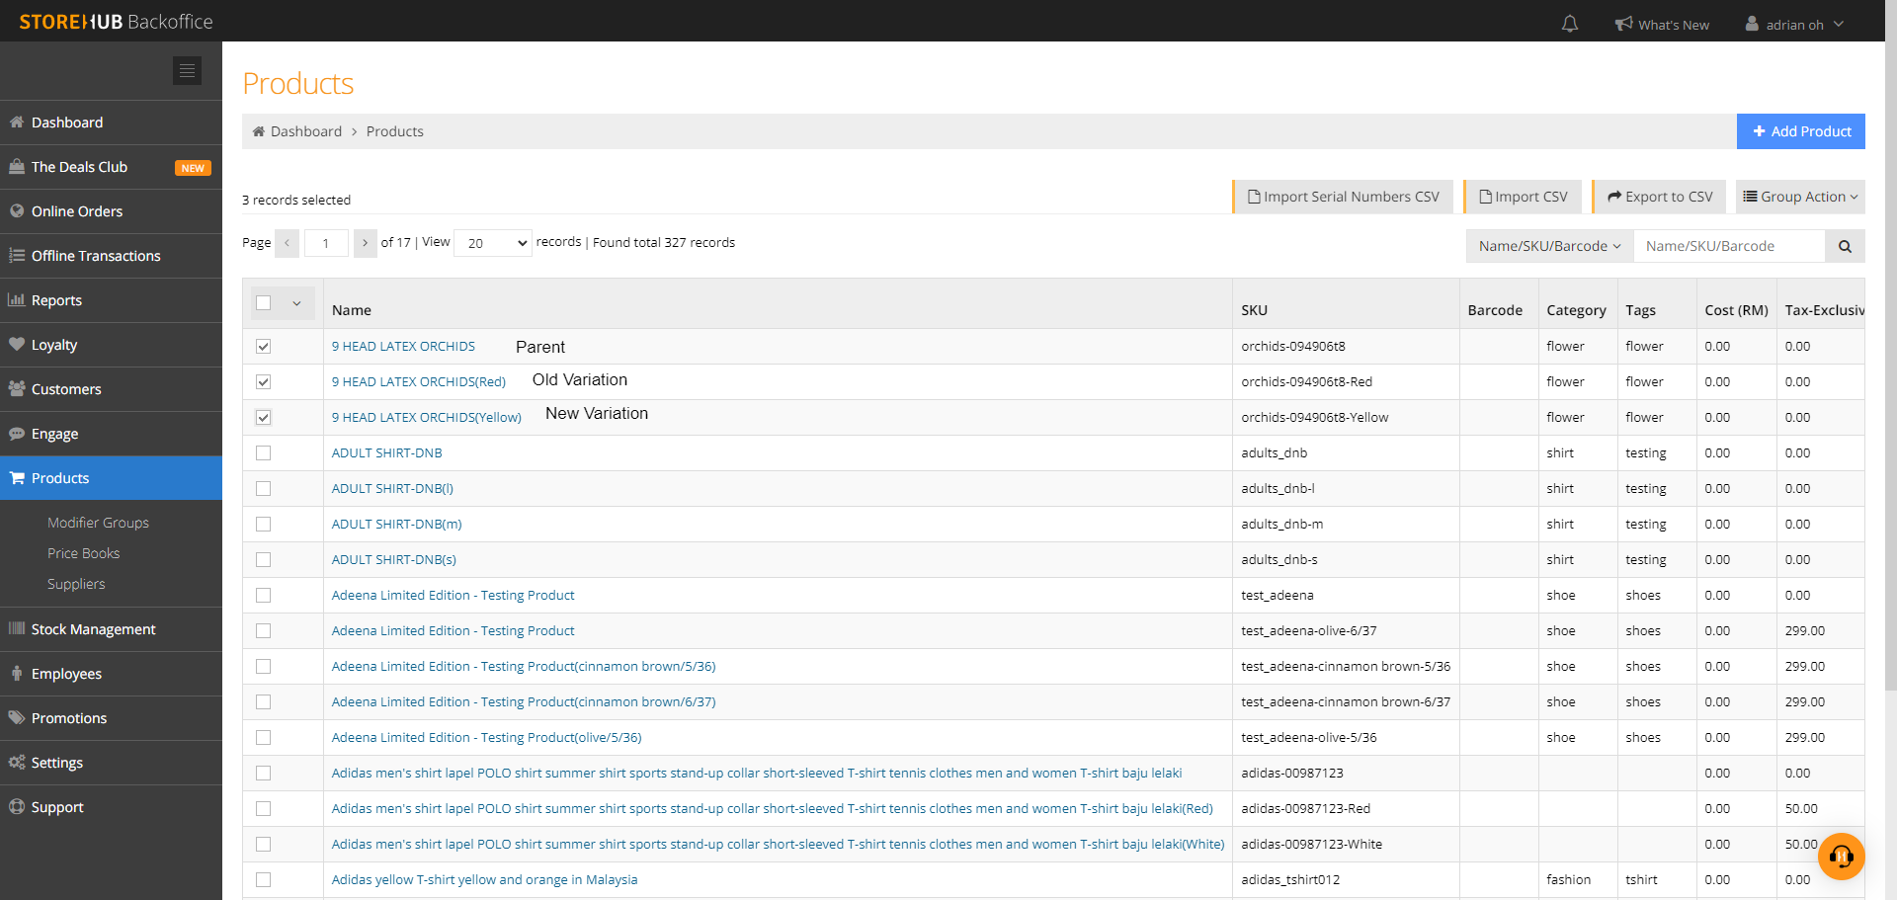Click the Name/SKU/Barcode search input field
This screenshot has width=1897, height=900.
point(1729,246)
